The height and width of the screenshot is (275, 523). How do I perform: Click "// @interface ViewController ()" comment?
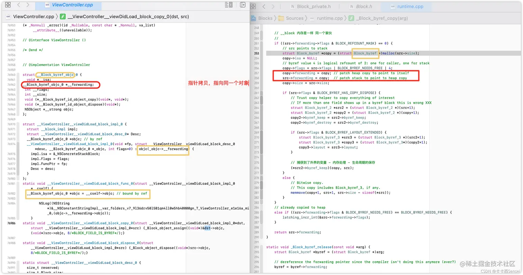coord(54,40)
